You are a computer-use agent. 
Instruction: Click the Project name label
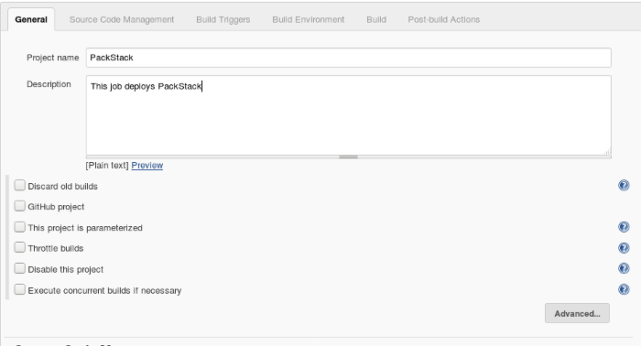tap(53, 58)
